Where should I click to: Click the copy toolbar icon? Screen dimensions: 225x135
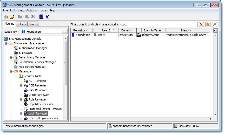20,17
